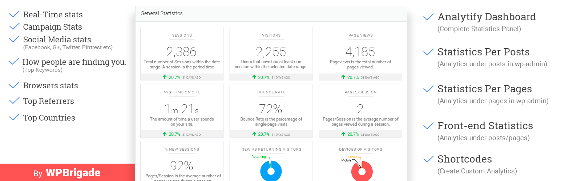Click the checkmark beside Shortcodes
Screen dimensions: 561x181
tap(429, 159)
